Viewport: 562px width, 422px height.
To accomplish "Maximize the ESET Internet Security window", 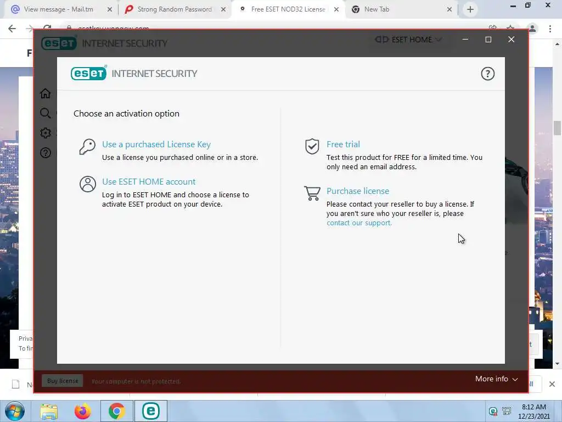I will tap(488, 40).
